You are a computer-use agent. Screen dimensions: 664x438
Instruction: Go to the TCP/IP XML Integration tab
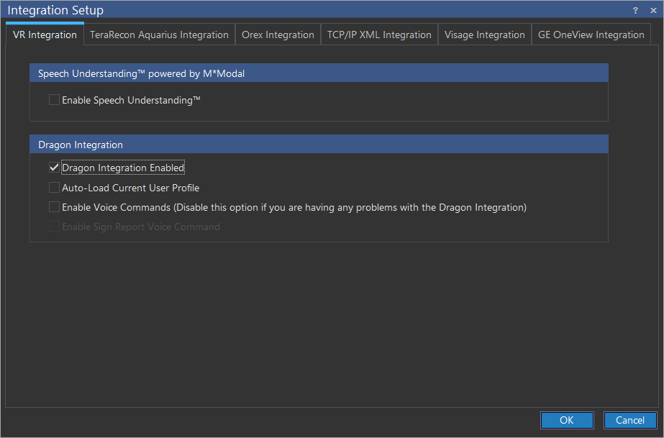[379, 35]
